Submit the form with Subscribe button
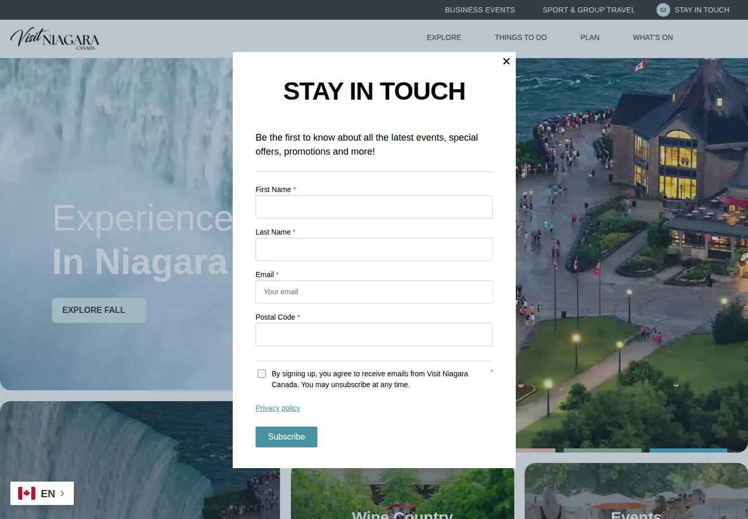This screenshot has width=748, height=519. tap(286, 437)
